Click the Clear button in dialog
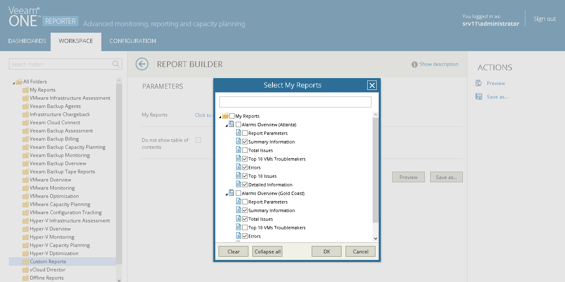 point(234,251)
